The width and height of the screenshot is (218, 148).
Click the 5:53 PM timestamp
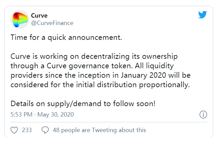(x=22, y=115)
